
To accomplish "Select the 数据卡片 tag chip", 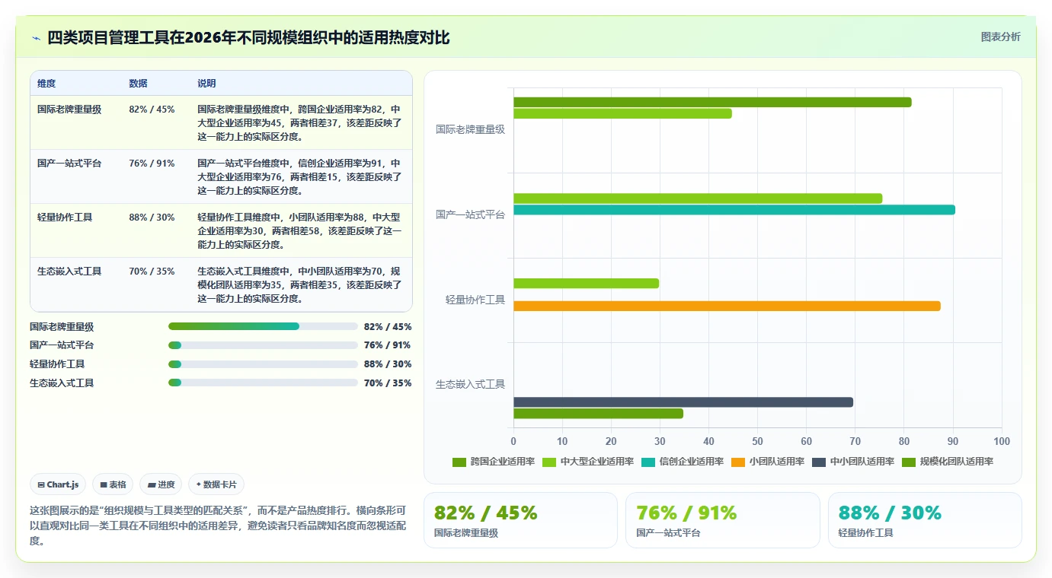I will 216,484.
